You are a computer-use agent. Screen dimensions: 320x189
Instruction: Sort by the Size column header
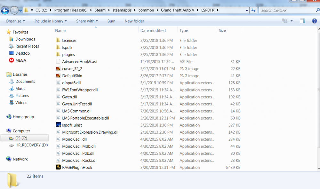coord(222,31)
